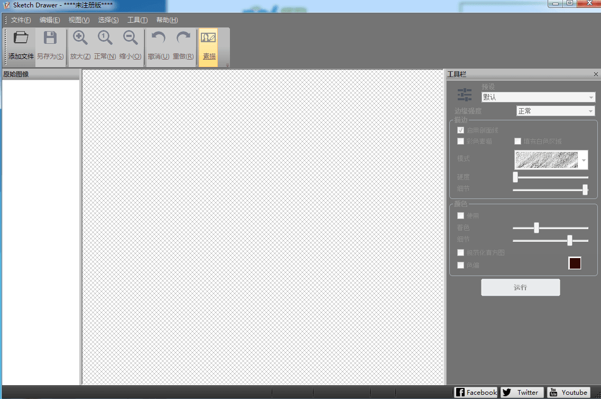This screenshot has width=601, height=399.
Task: Click the color 细节 slider handle
Action: click(570, 240)
